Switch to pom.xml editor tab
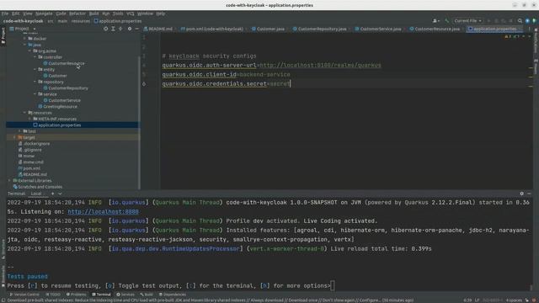Screen dimensions: 539x303 point(212,29)
